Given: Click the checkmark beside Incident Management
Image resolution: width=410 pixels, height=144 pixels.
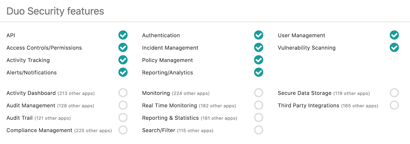Looking at the screenshot, I should (258, 48).
